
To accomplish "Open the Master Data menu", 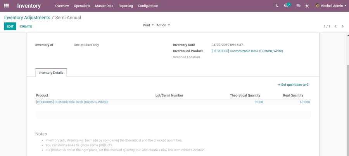I will click(104, 6).
